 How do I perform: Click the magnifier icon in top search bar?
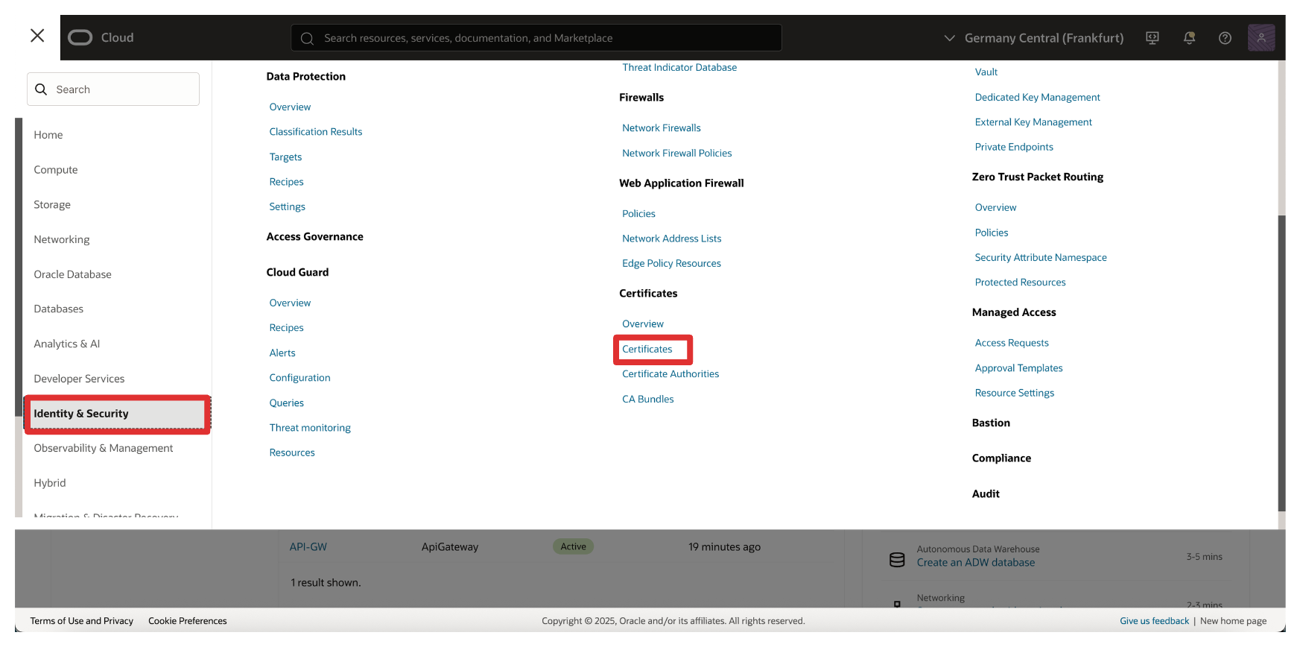coord(307,38)
